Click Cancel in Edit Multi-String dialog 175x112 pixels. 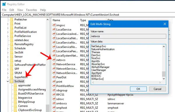pos(157,89)
